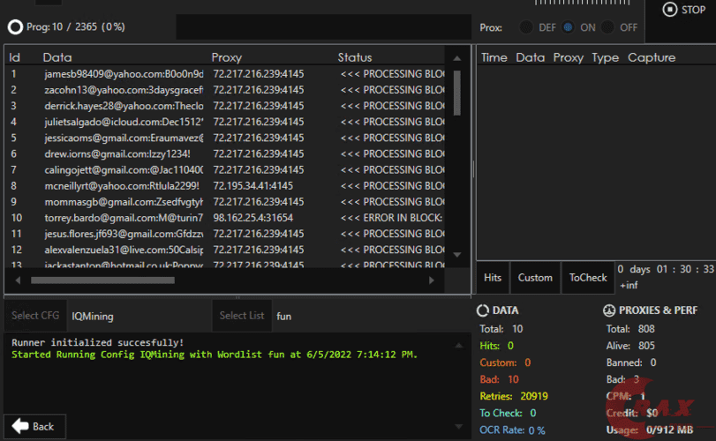
Task: Click the progress circle icon beside Prog
Action: [15, 27]
